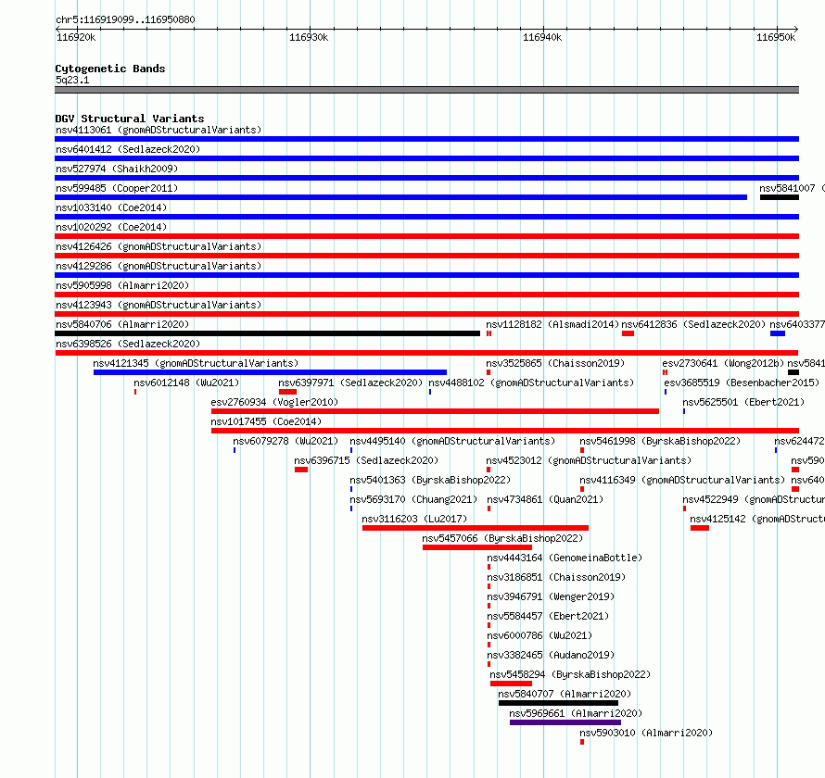825x778 pixels.
Task: Select nsv6396715 (Sedlazeck2020) label
Action: click(x=366, y=460)
